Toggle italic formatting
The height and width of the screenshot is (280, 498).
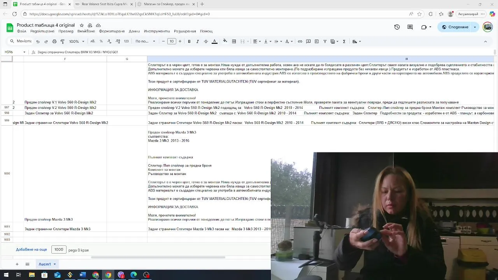click(197, 42)
